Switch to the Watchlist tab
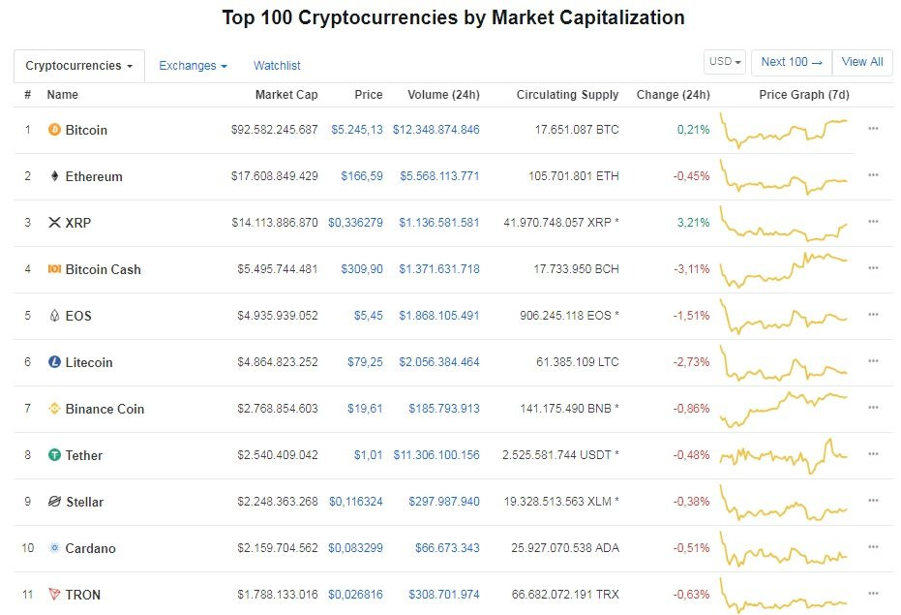The width and height of the screenshot is (901, 615). (277, 66)
